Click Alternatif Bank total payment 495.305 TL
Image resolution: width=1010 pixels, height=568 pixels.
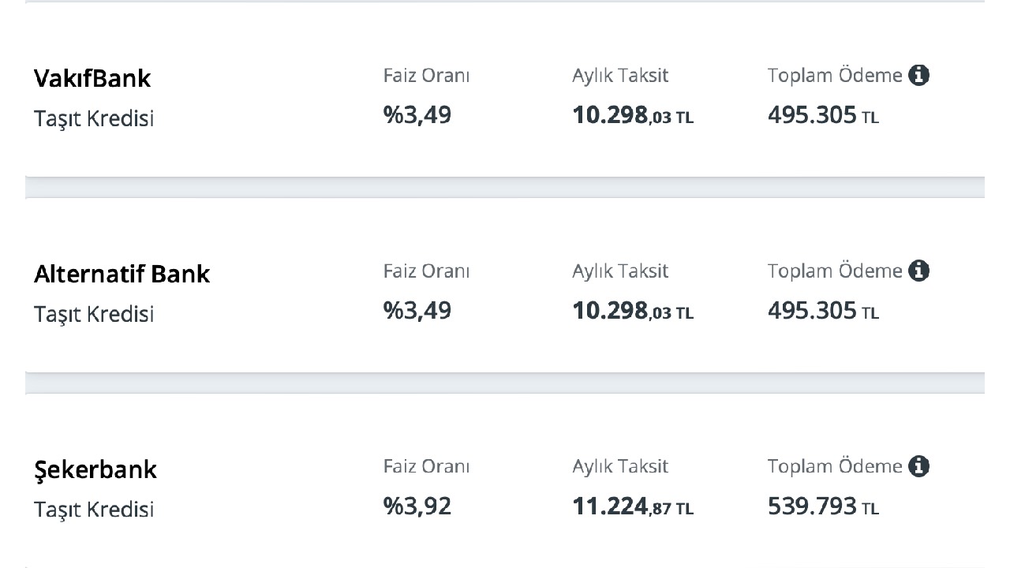click(823, 312)
